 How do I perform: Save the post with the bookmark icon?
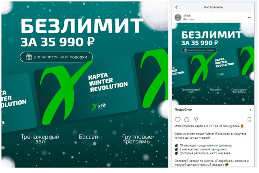tap(249, 120)
